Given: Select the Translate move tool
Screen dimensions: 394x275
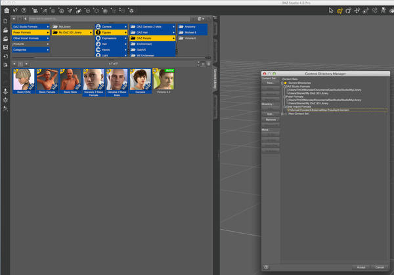Looking at the screenshot, I should click(357, 11).
